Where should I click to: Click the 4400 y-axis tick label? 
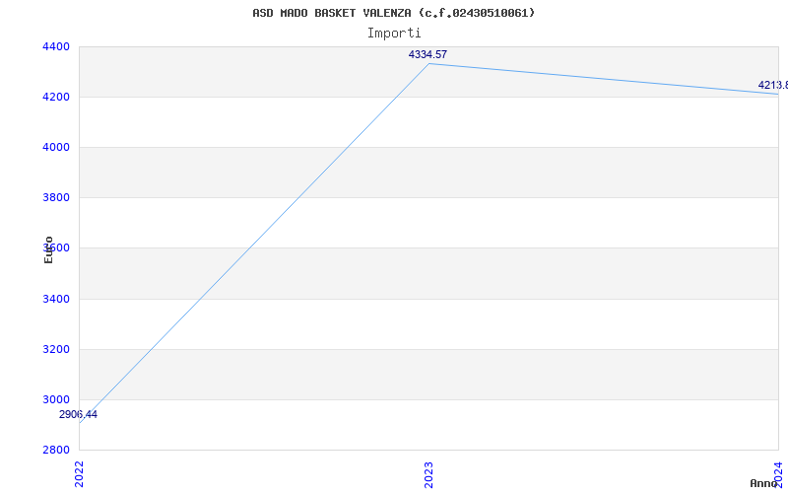[56, 46]
